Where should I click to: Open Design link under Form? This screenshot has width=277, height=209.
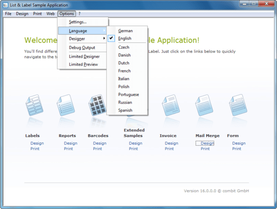(x=239, y=143)
